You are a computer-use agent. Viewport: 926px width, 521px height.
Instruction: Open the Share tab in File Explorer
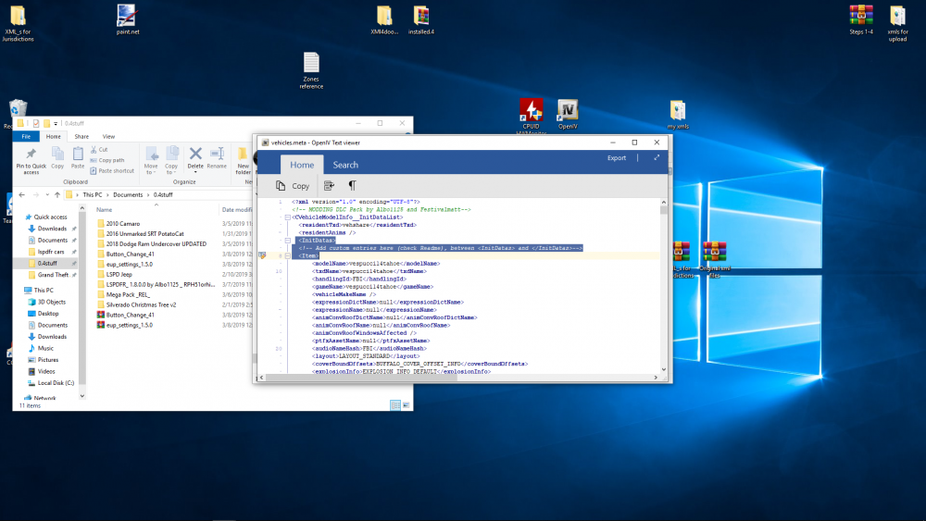[x=81, y=136]
